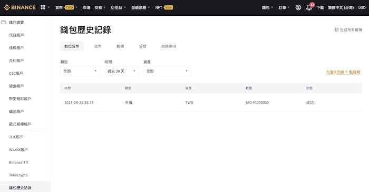Select 礦池帳戶 in the sidebar
The height and width of the screenshot is (192, 369).
(x=16, y=112)
